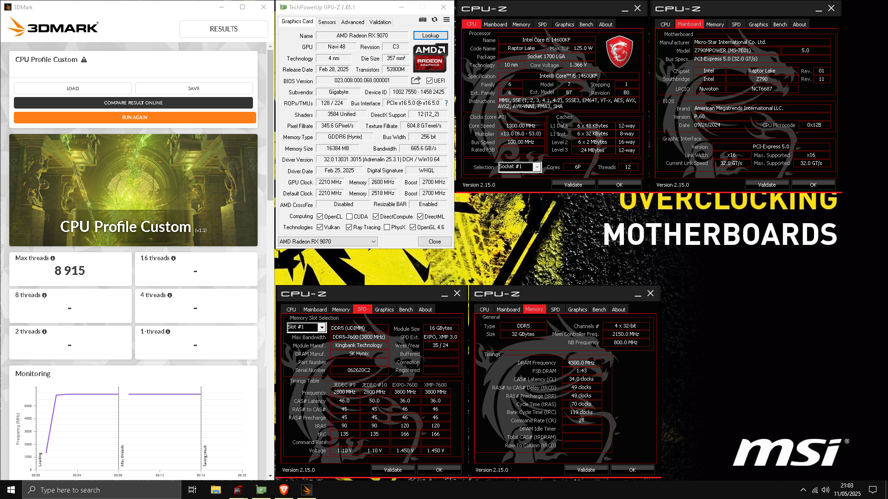Screen dimensions: 888x499
Task: Click the Saving result marker in Monitoring graph
Action: (x=205, y=456)
